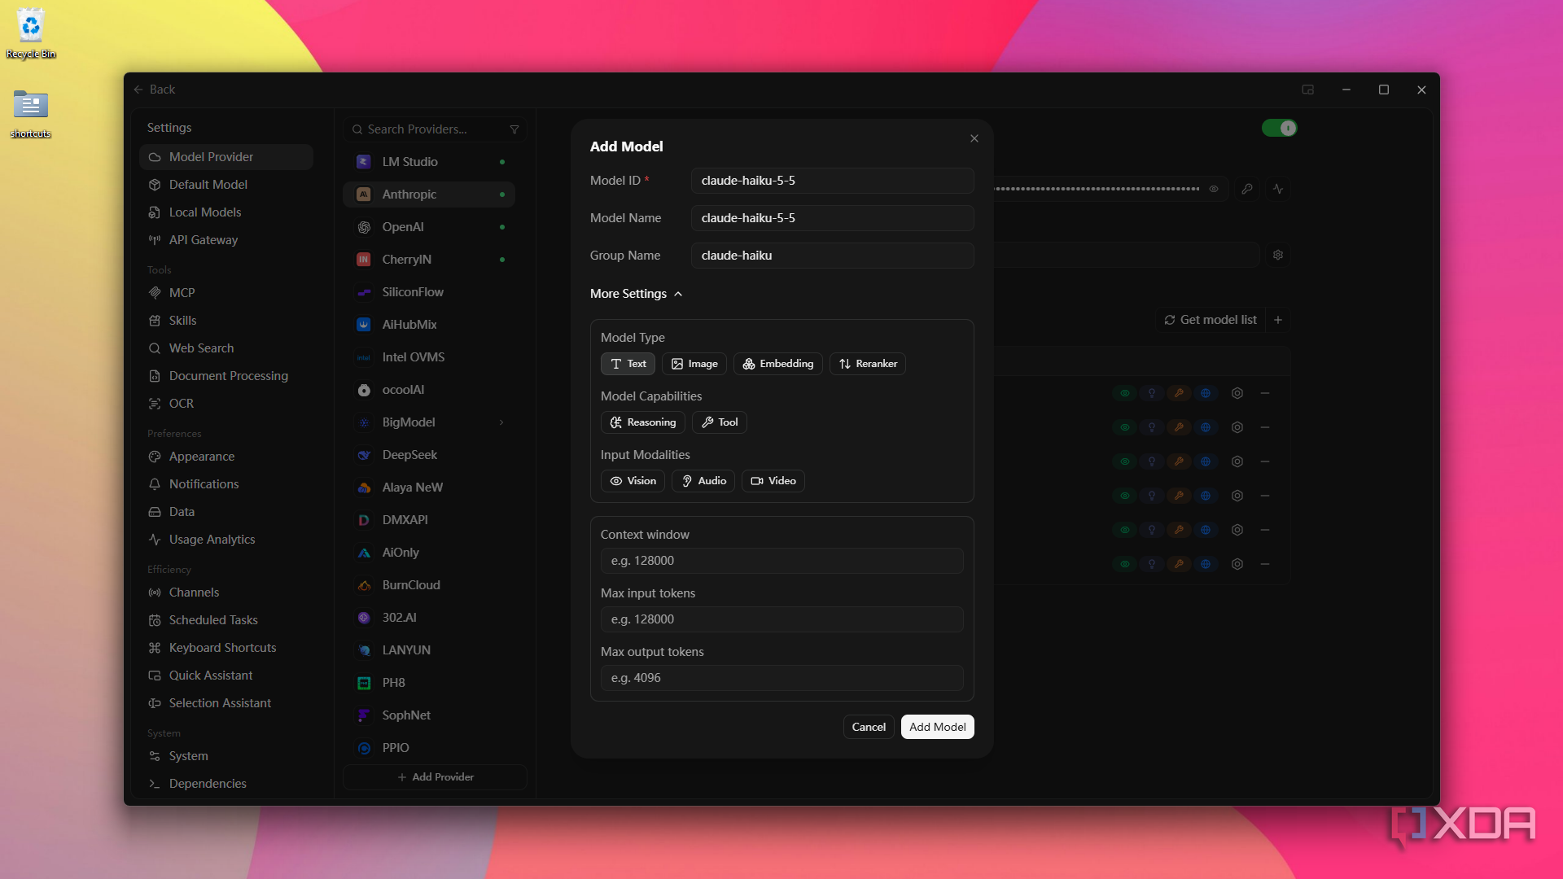Toggle the Image model type

pos(694,364)
